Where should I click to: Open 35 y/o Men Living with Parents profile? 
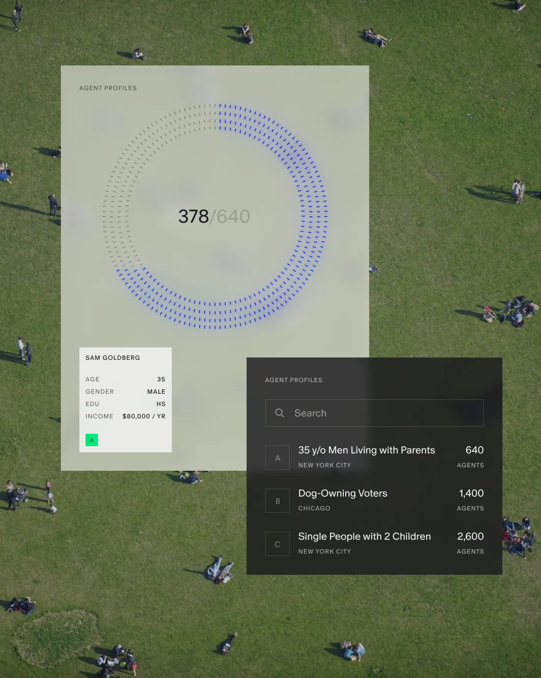pyautogui.click(x=366, y=450)
